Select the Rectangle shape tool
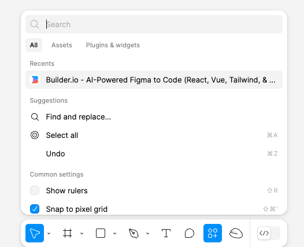This screenshot has height=247, width=304. (101, 233)
